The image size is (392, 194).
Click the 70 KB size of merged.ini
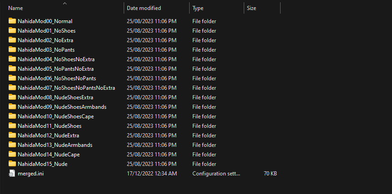click(270, 173)
